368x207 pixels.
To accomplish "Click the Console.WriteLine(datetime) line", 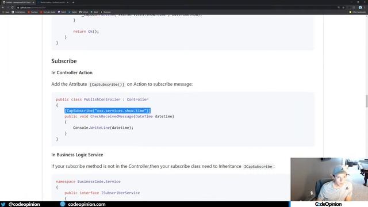I will (x=103, y=128).
